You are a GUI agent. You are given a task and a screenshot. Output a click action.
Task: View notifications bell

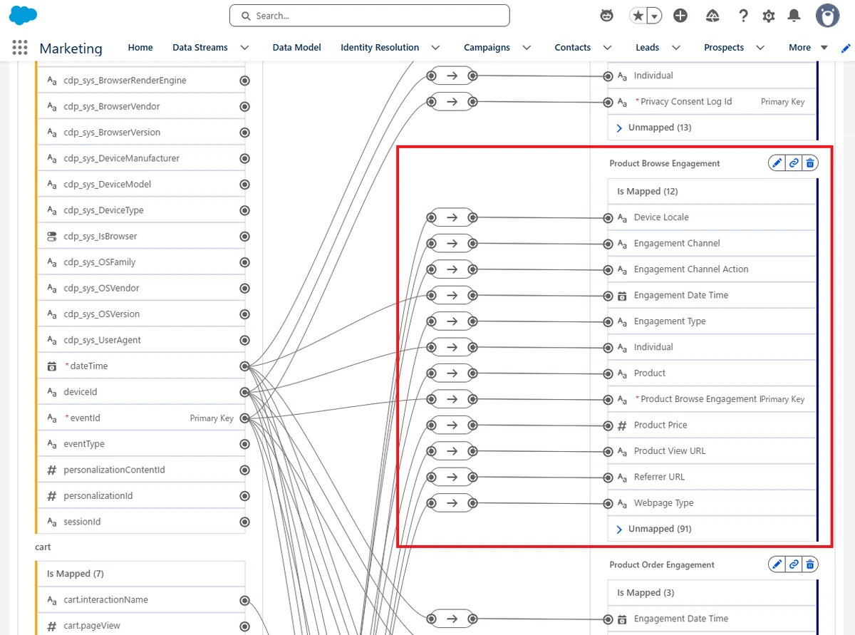pyautogui.click(x=794, y=16)
